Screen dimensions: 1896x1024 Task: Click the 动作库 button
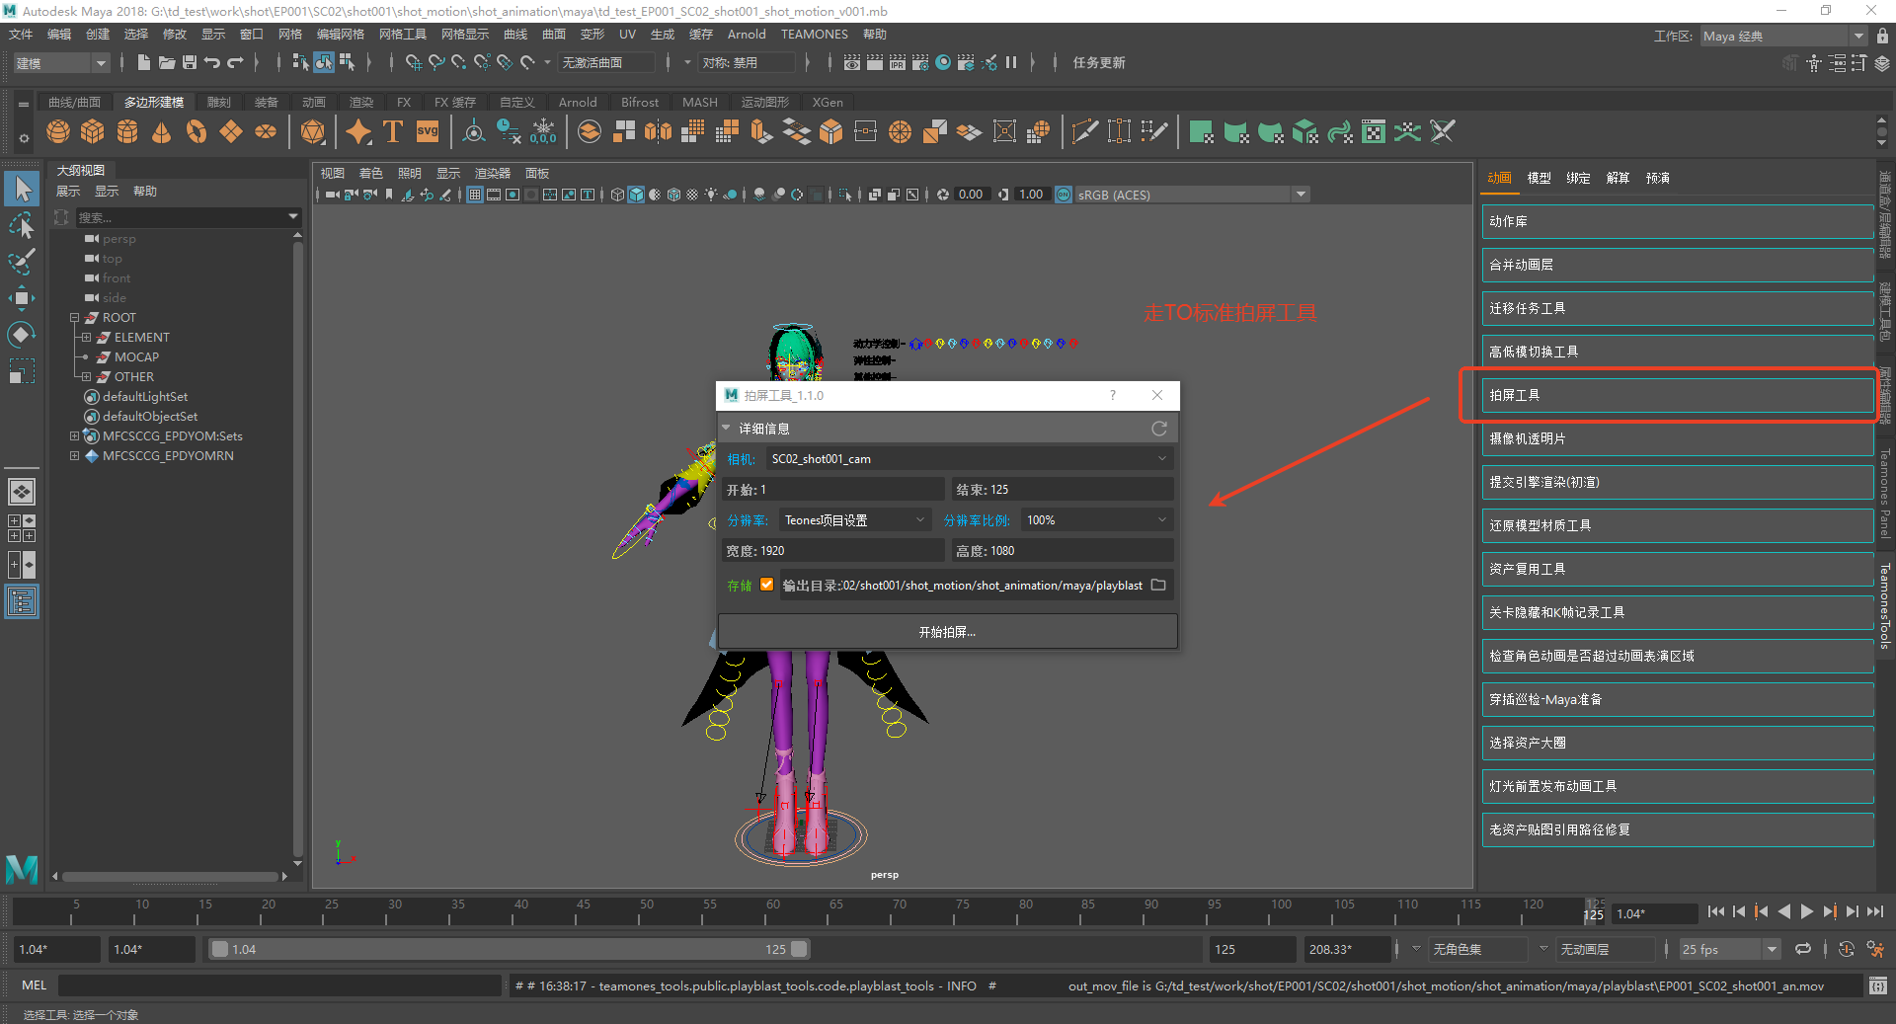1677,221
